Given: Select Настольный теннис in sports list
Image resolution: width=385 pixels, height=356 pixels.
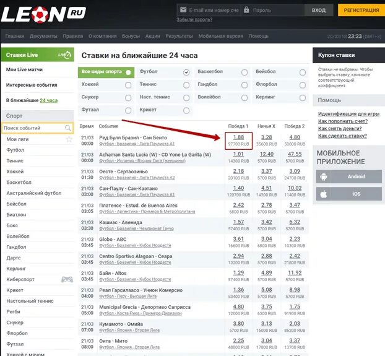Looking at the screenshot, I should [30, 301].
